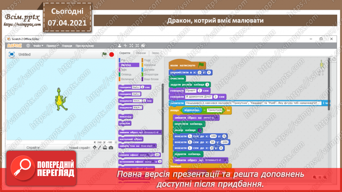This screenshot has height=192, width=342.
Task: Switch the stage to full-screen presentation mode
Action: (x=12, y=54)
